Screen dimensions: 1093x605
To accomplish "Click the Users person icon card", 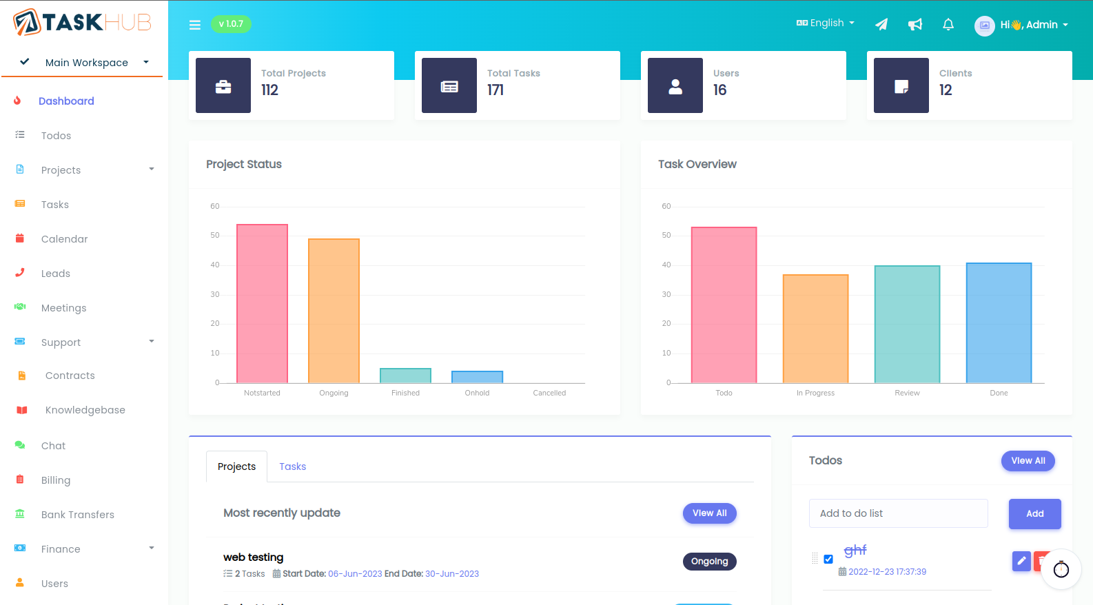I will [675, 85].
